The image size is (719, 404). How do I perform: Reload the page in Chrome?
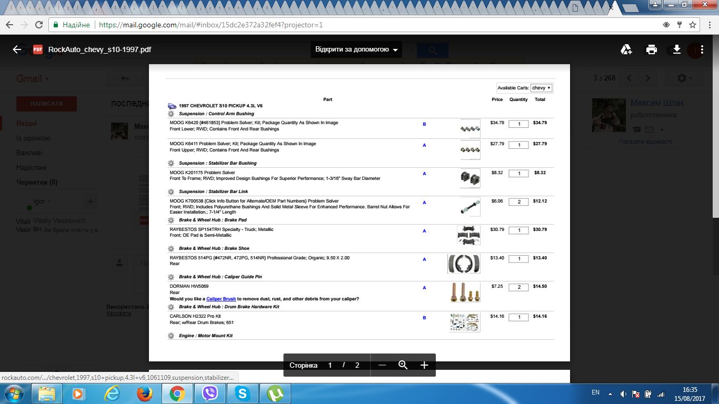[39, 25]
